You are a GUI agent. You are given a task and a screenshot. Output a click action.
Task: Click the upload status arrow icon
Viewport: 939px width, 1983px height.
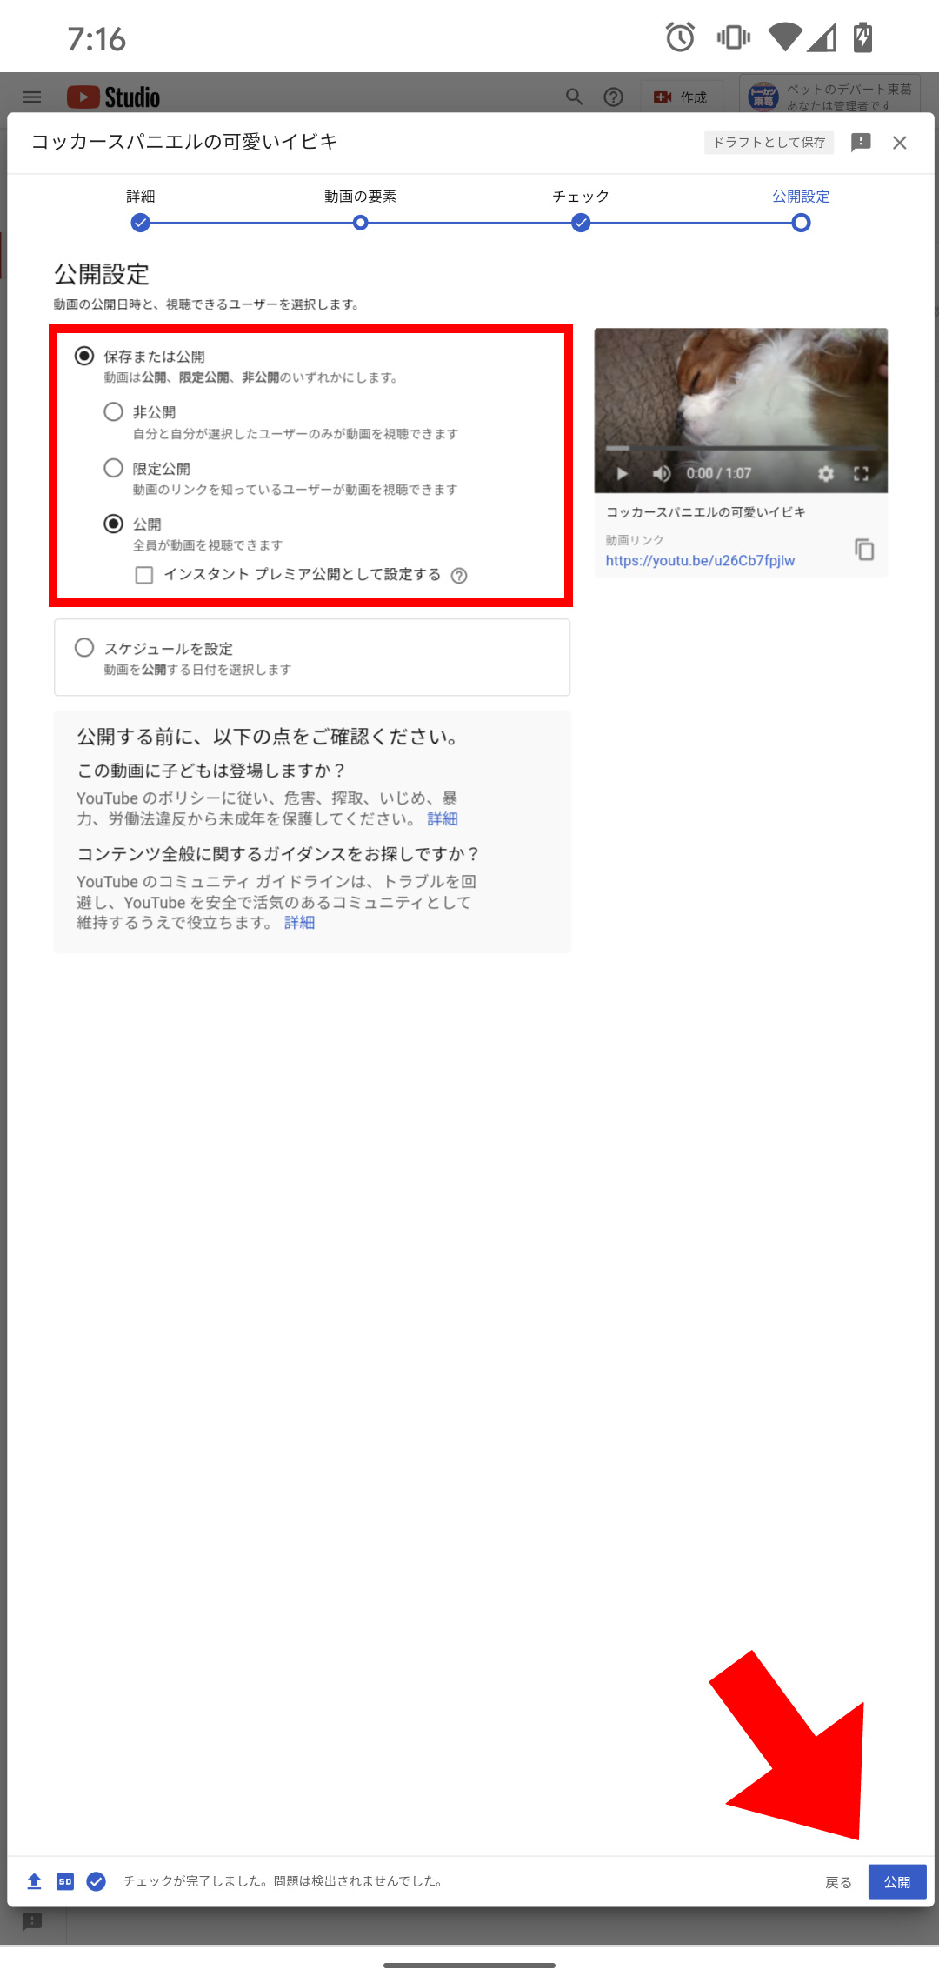click(x=35, y=1881)
